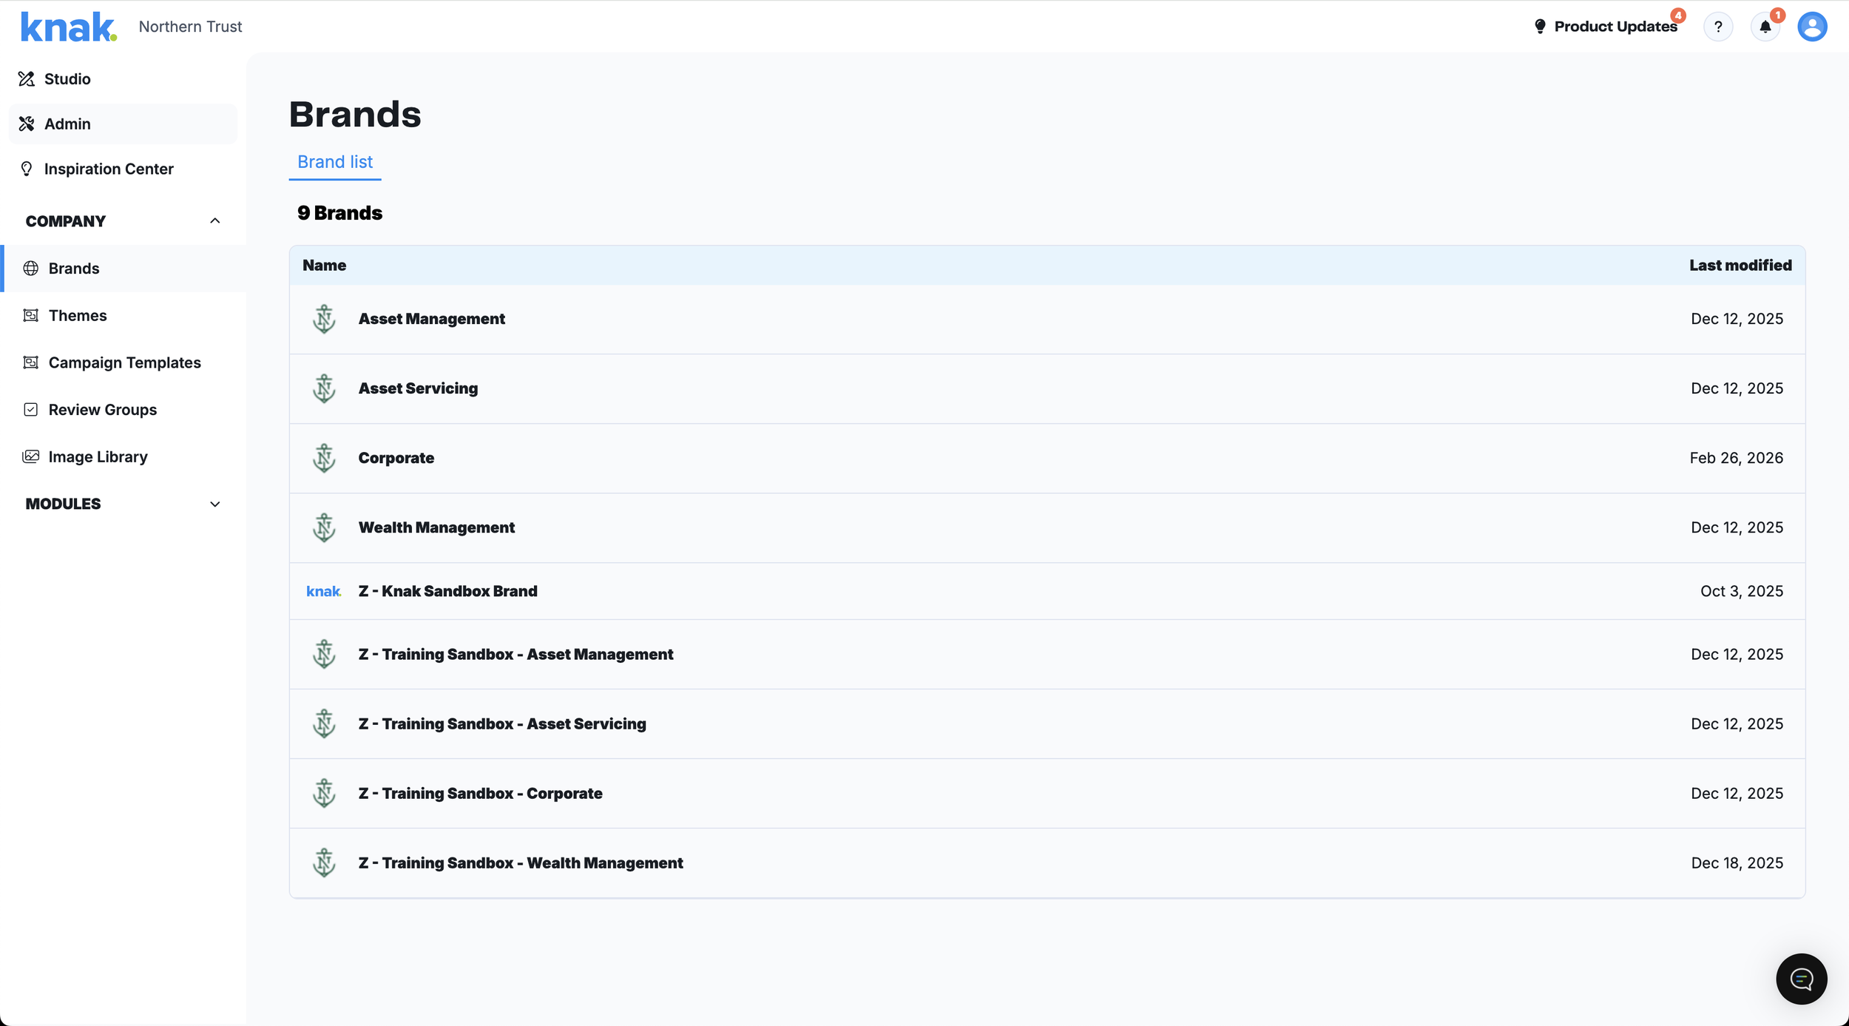The image size is (1849, 1026).
Task: Open the help question mark icon
Action: point(1718,27)
